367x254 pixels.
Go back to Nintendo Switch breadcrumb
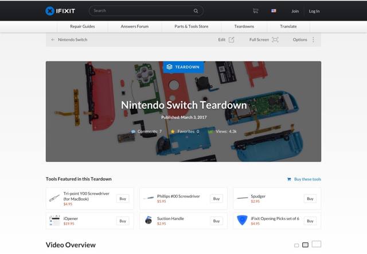pos(72,40)
